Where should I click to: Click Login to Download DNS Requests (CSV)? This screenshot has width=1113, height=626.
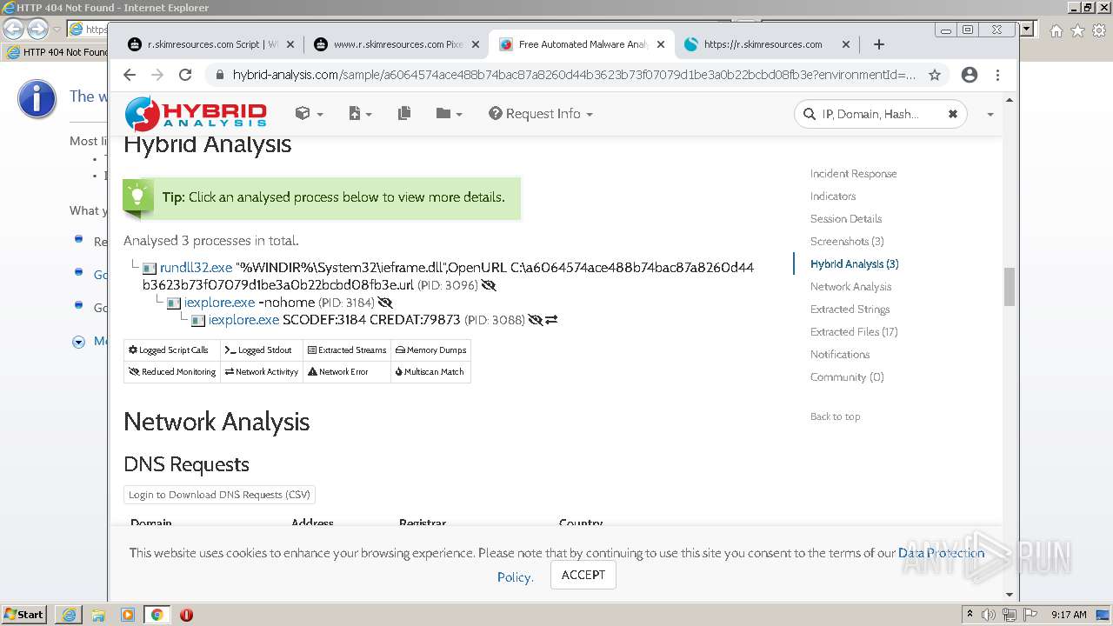[219, 495]
